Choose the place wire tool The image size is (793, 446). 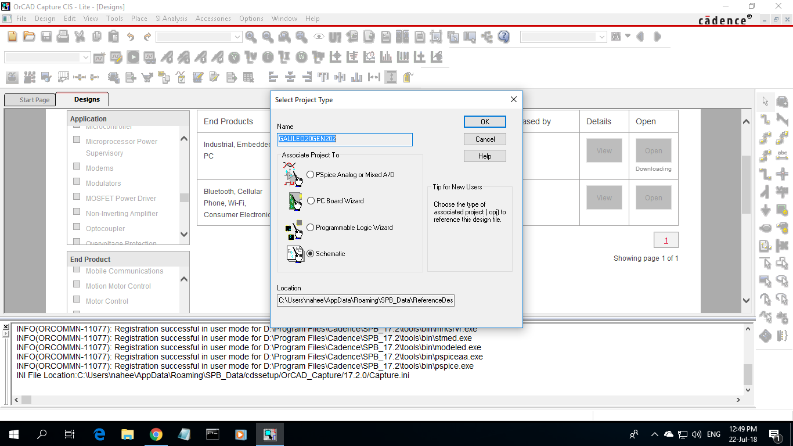click(x=765, y=120)
